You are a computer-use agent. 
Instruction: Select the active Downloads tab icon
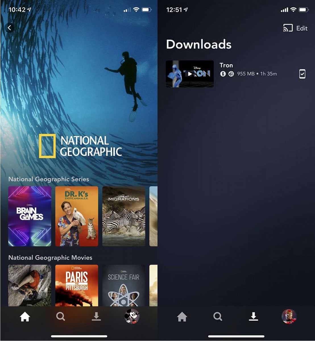click(x=253, y=317)
